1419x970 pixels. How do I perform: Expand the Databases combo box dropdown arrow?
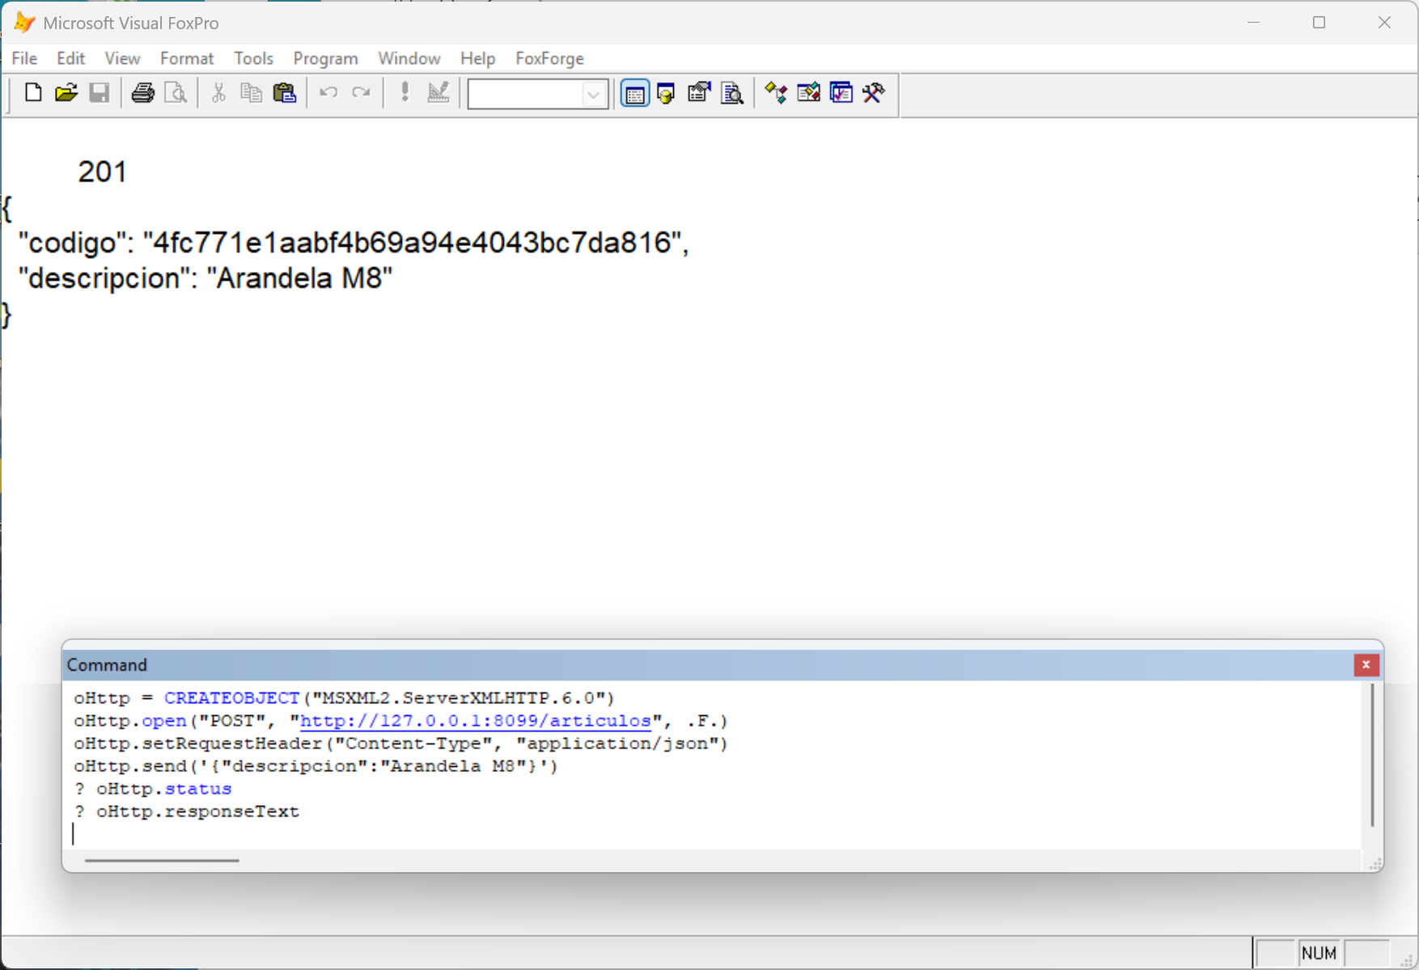[594, 95]
